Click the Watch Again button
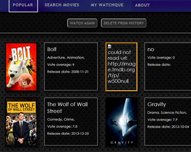The height and width of the screenshot is (152, 191). pyautogui.click(x=82, y=23)
